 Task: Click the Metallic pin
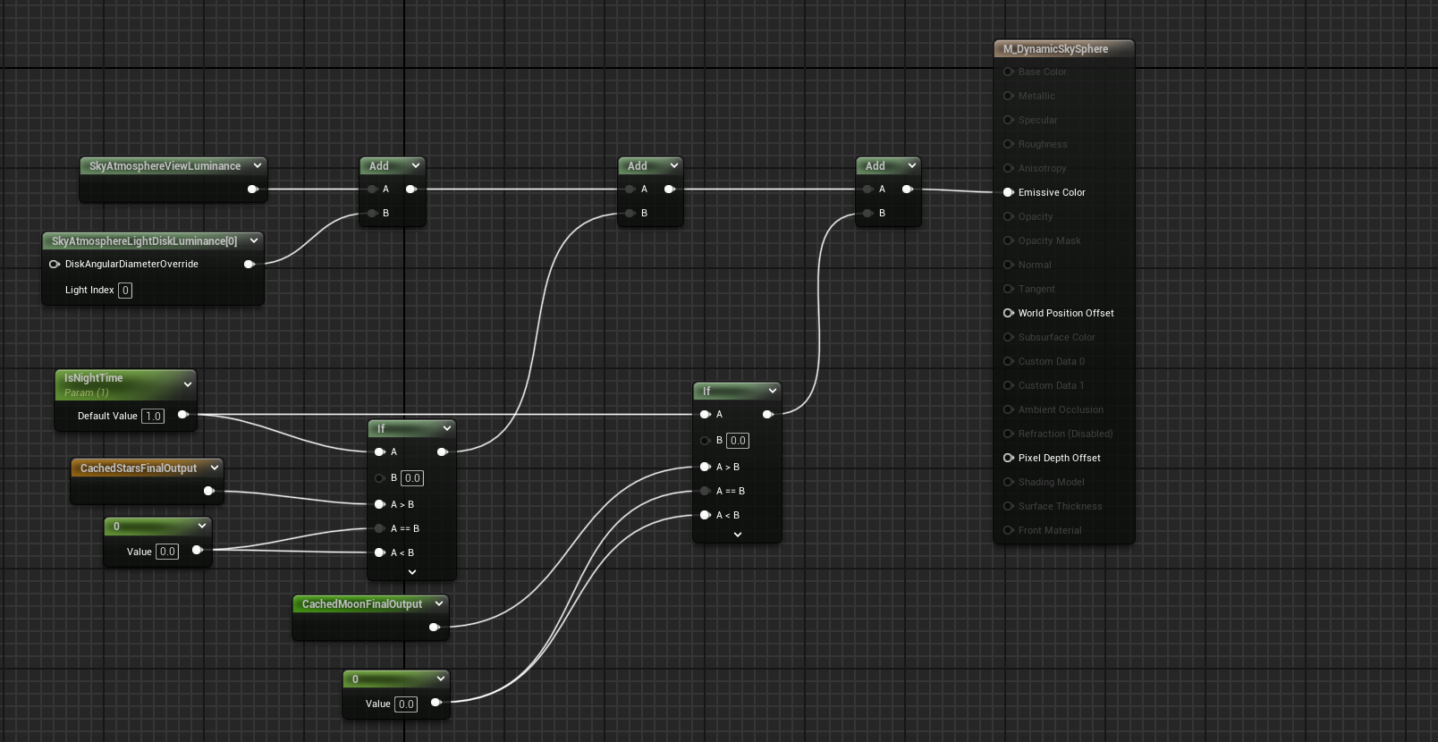1009,96
